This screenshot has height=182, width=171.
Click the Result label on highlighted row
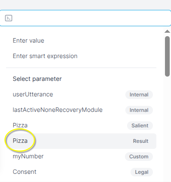pyautogui.click(x=140, y=141)
